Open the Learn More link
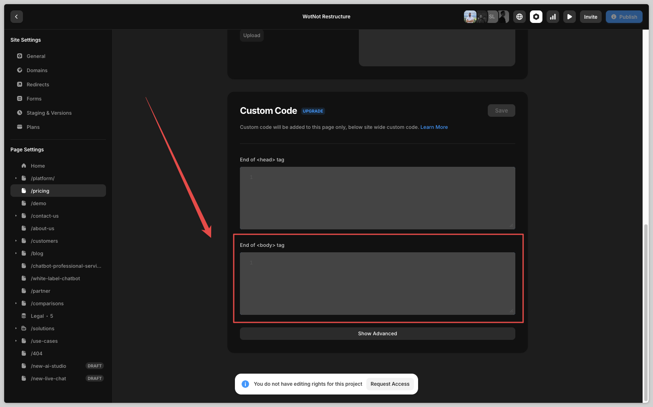 click(x=434, y=127)
